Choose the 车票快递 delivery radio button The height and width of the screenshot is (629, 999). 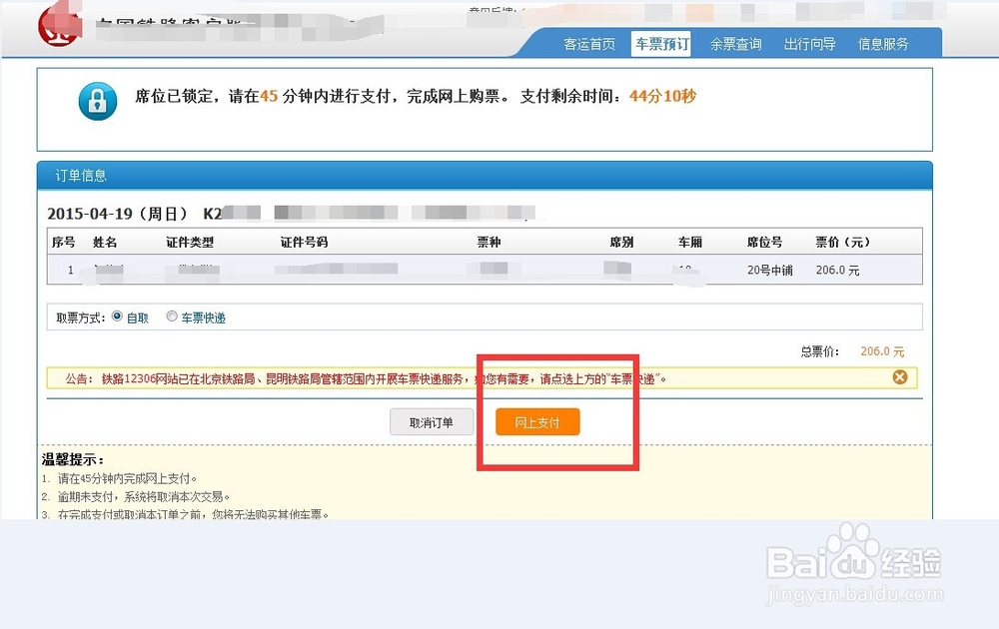tap(172, 316)
